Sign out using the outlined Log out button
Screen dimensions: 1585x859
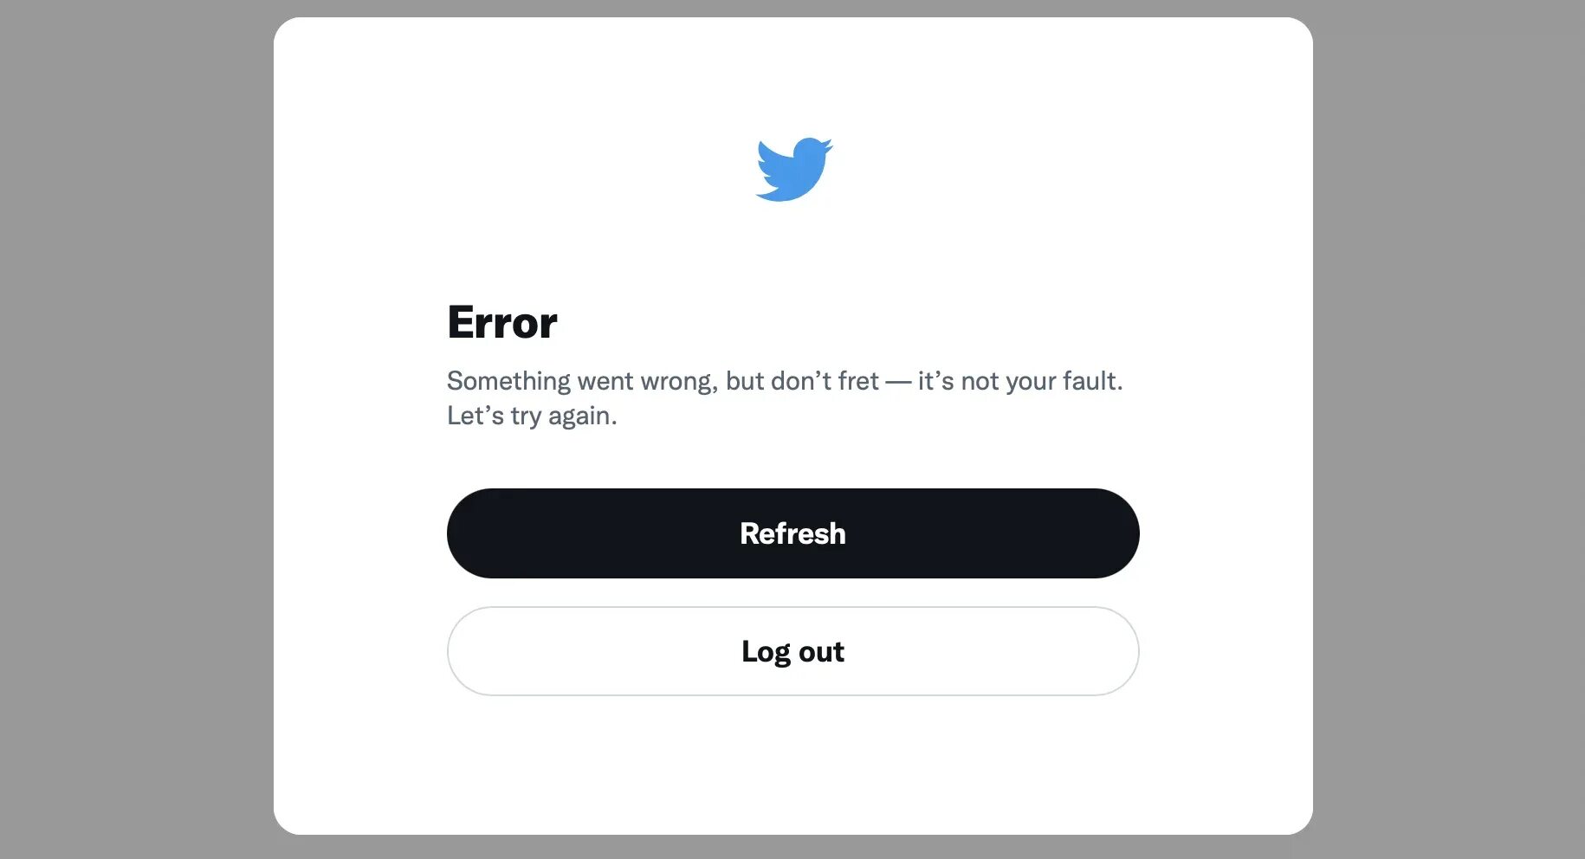coord(792,651)
